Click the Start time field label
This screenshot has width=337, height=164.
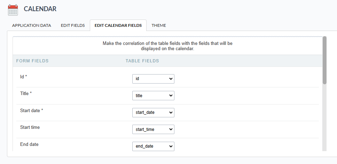(30, 127)
